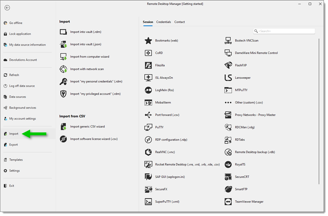The height and width of the screenshot is (216, 328).
Task: Click the back arrow icon
Action: pyautogui.click(x=7, y=8)
